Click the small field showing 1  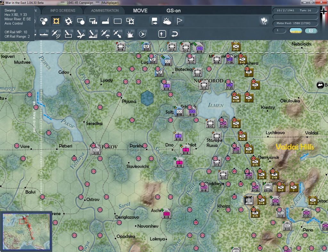pyautogui.click(x=279, y=30)
